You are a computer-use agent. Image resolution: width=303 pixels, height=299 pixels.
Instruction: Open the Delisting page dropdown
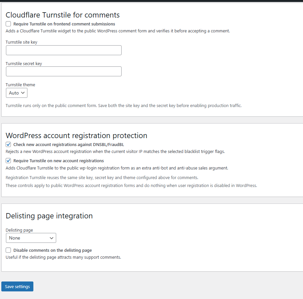(31, 238)
